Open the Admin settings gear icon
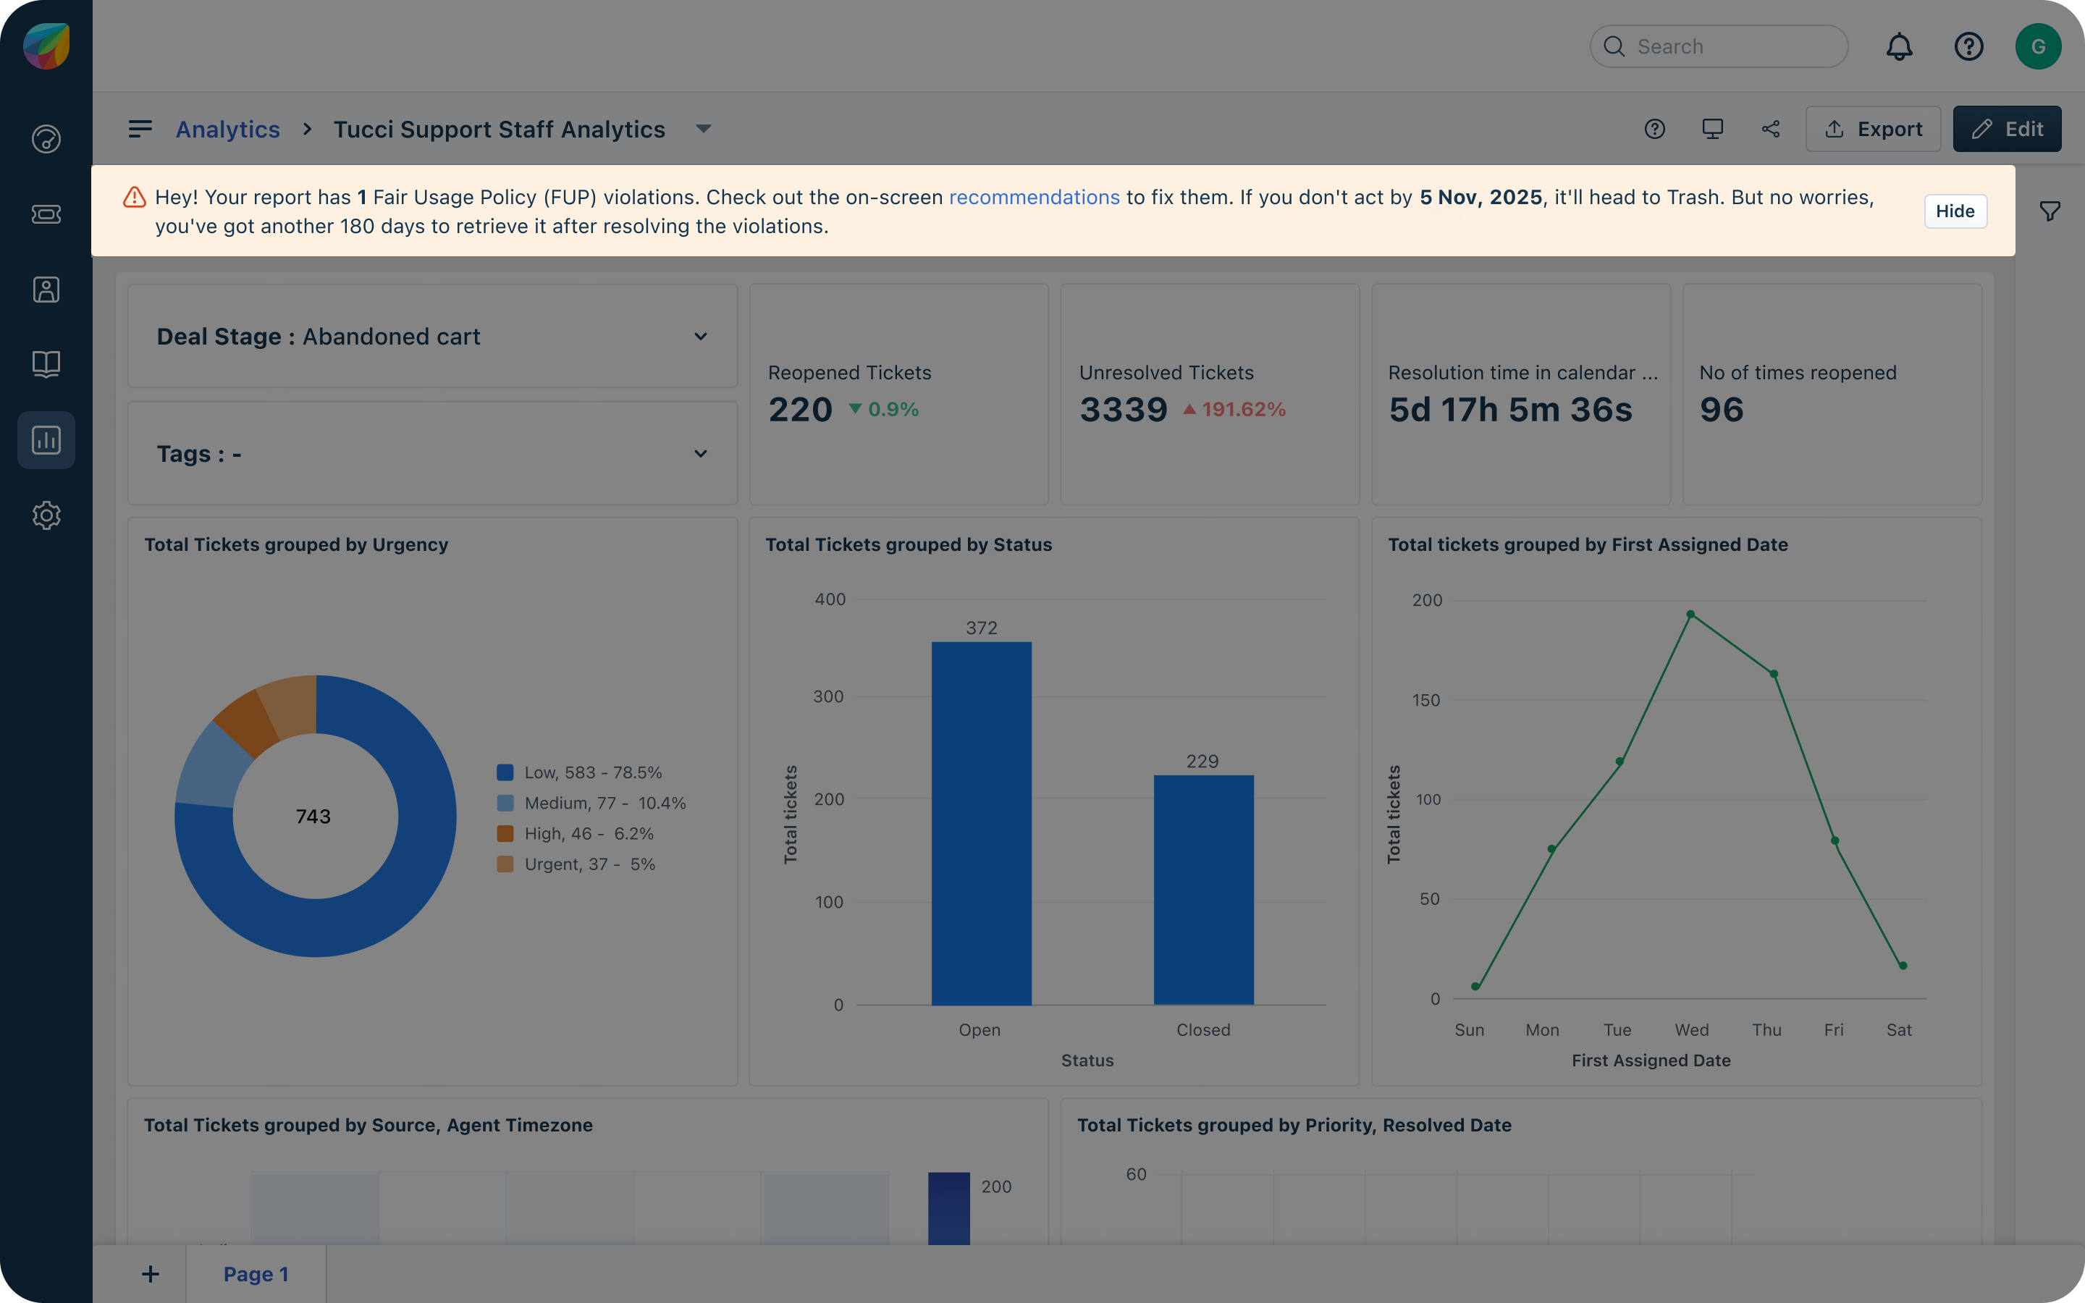Screen dimensions: 2085x1303 46,515
